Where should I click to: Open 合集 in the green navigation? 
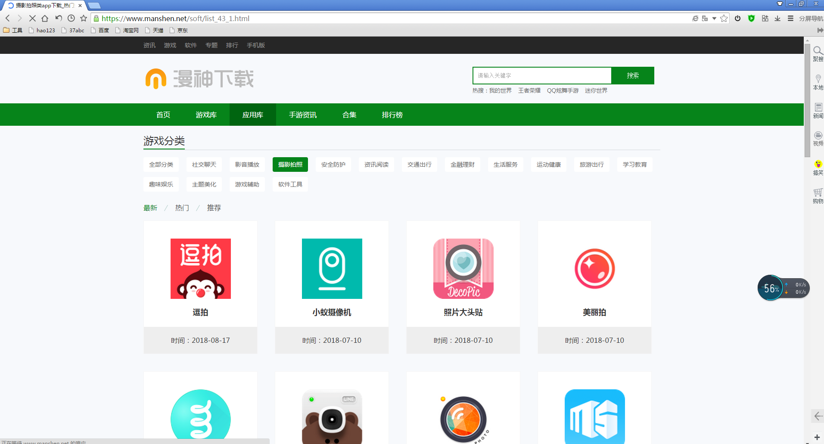pos(349,115)
